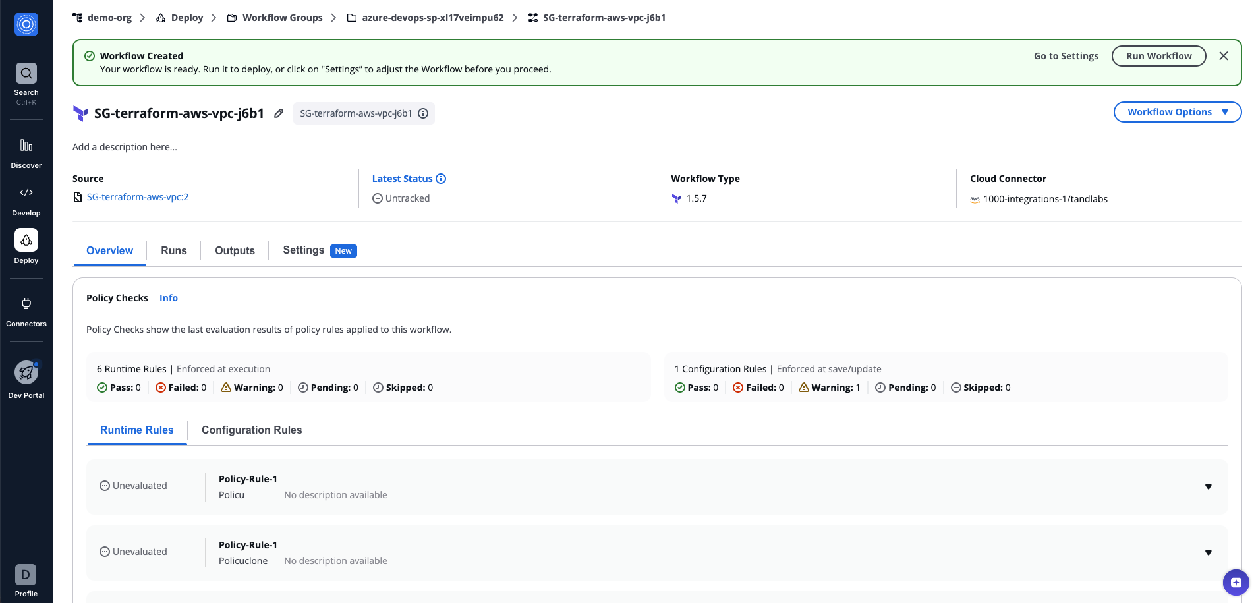Click the Harness logo at top of sidebar
The image size is (1254, 603).
(x=26, y=24)
